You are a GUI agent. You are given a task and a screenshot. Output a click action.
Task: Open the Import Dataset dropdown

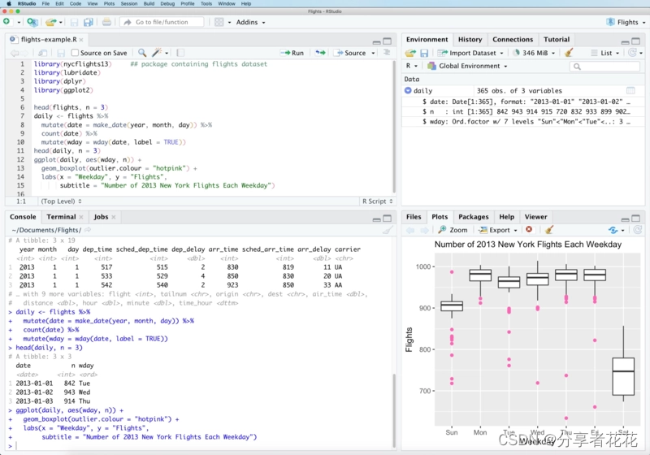(471, 53)
